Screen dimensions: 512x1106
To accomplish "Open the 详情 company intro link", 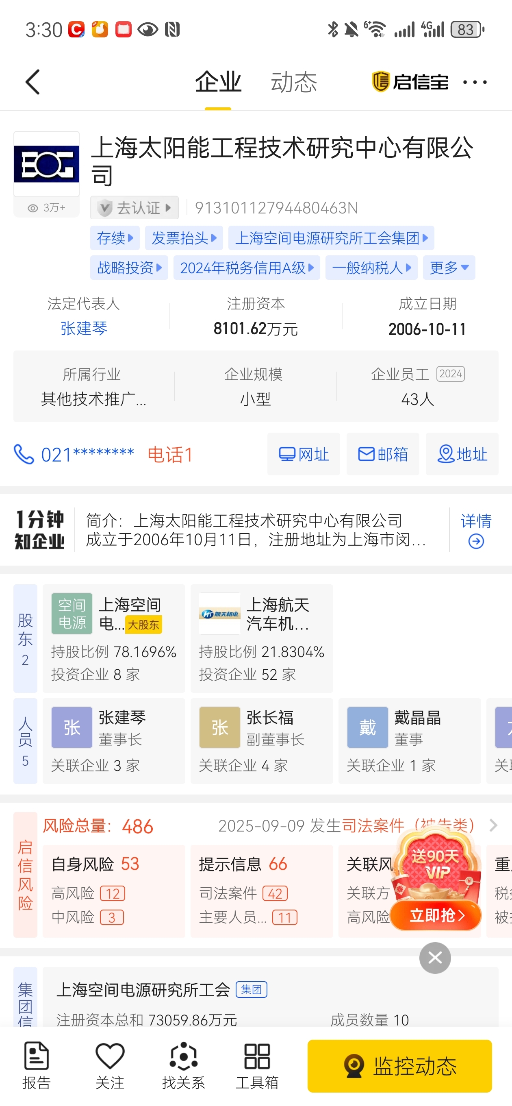I will click(476, 521).
